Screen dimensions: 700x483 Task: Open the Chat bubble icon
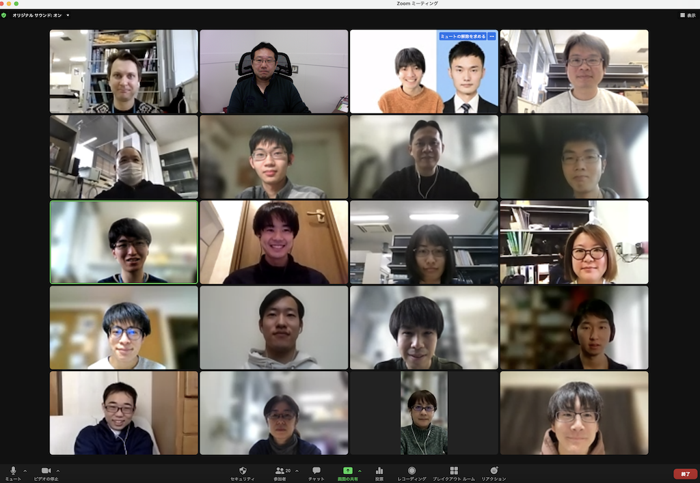(317, 471)
